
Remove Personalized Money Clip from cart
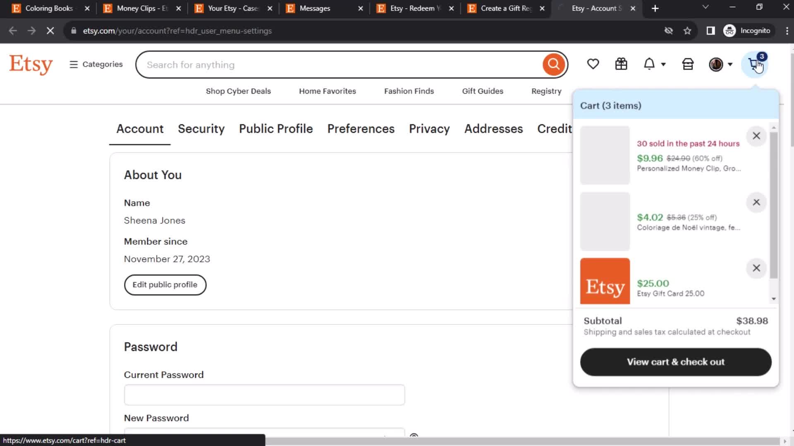click(x=757, y=135)
